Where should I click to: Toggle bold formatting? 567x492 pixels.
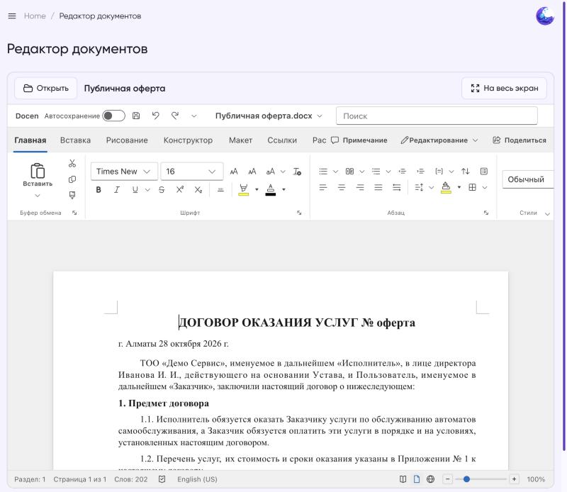point(99,189)
